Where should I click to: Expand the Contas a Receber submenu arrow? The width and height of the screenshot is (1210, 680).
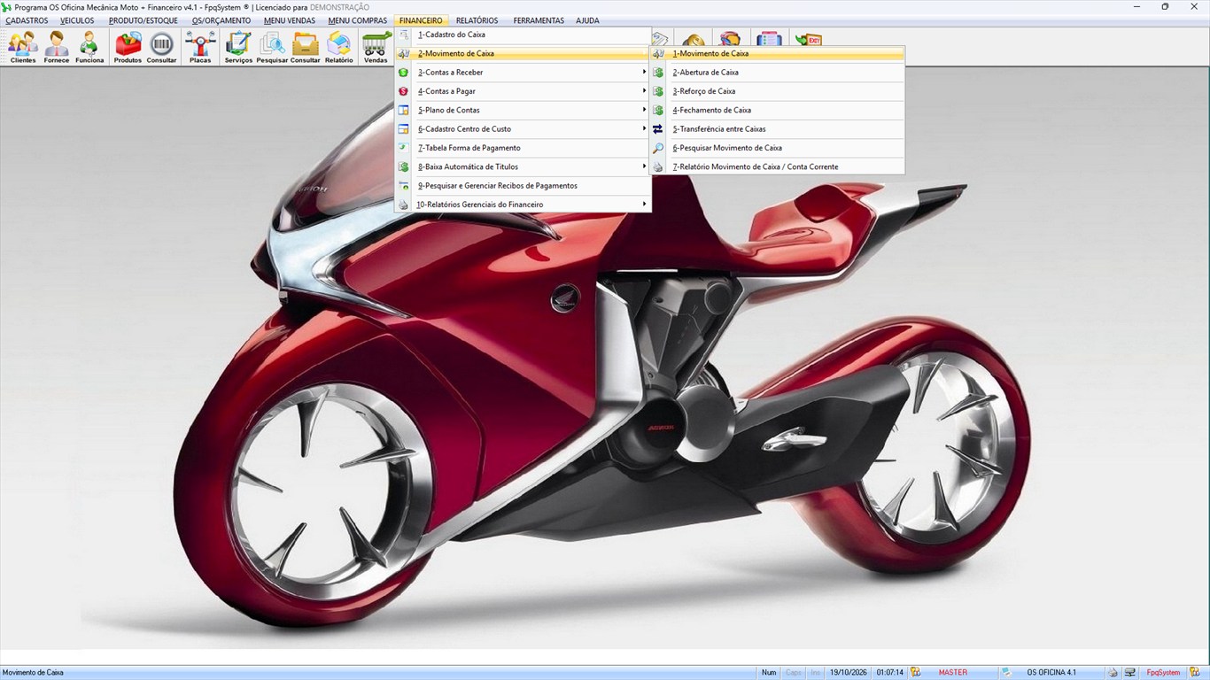[x=645, y=73]
